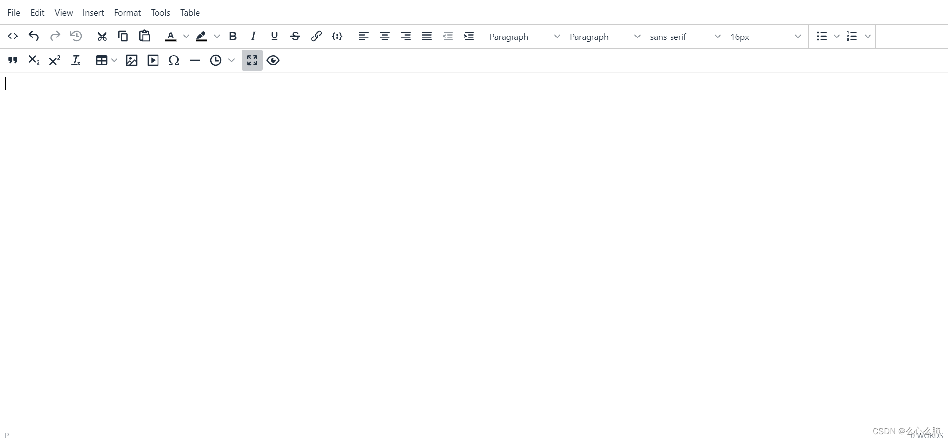
Task: Align text right
Action: [x=406, y=36]
